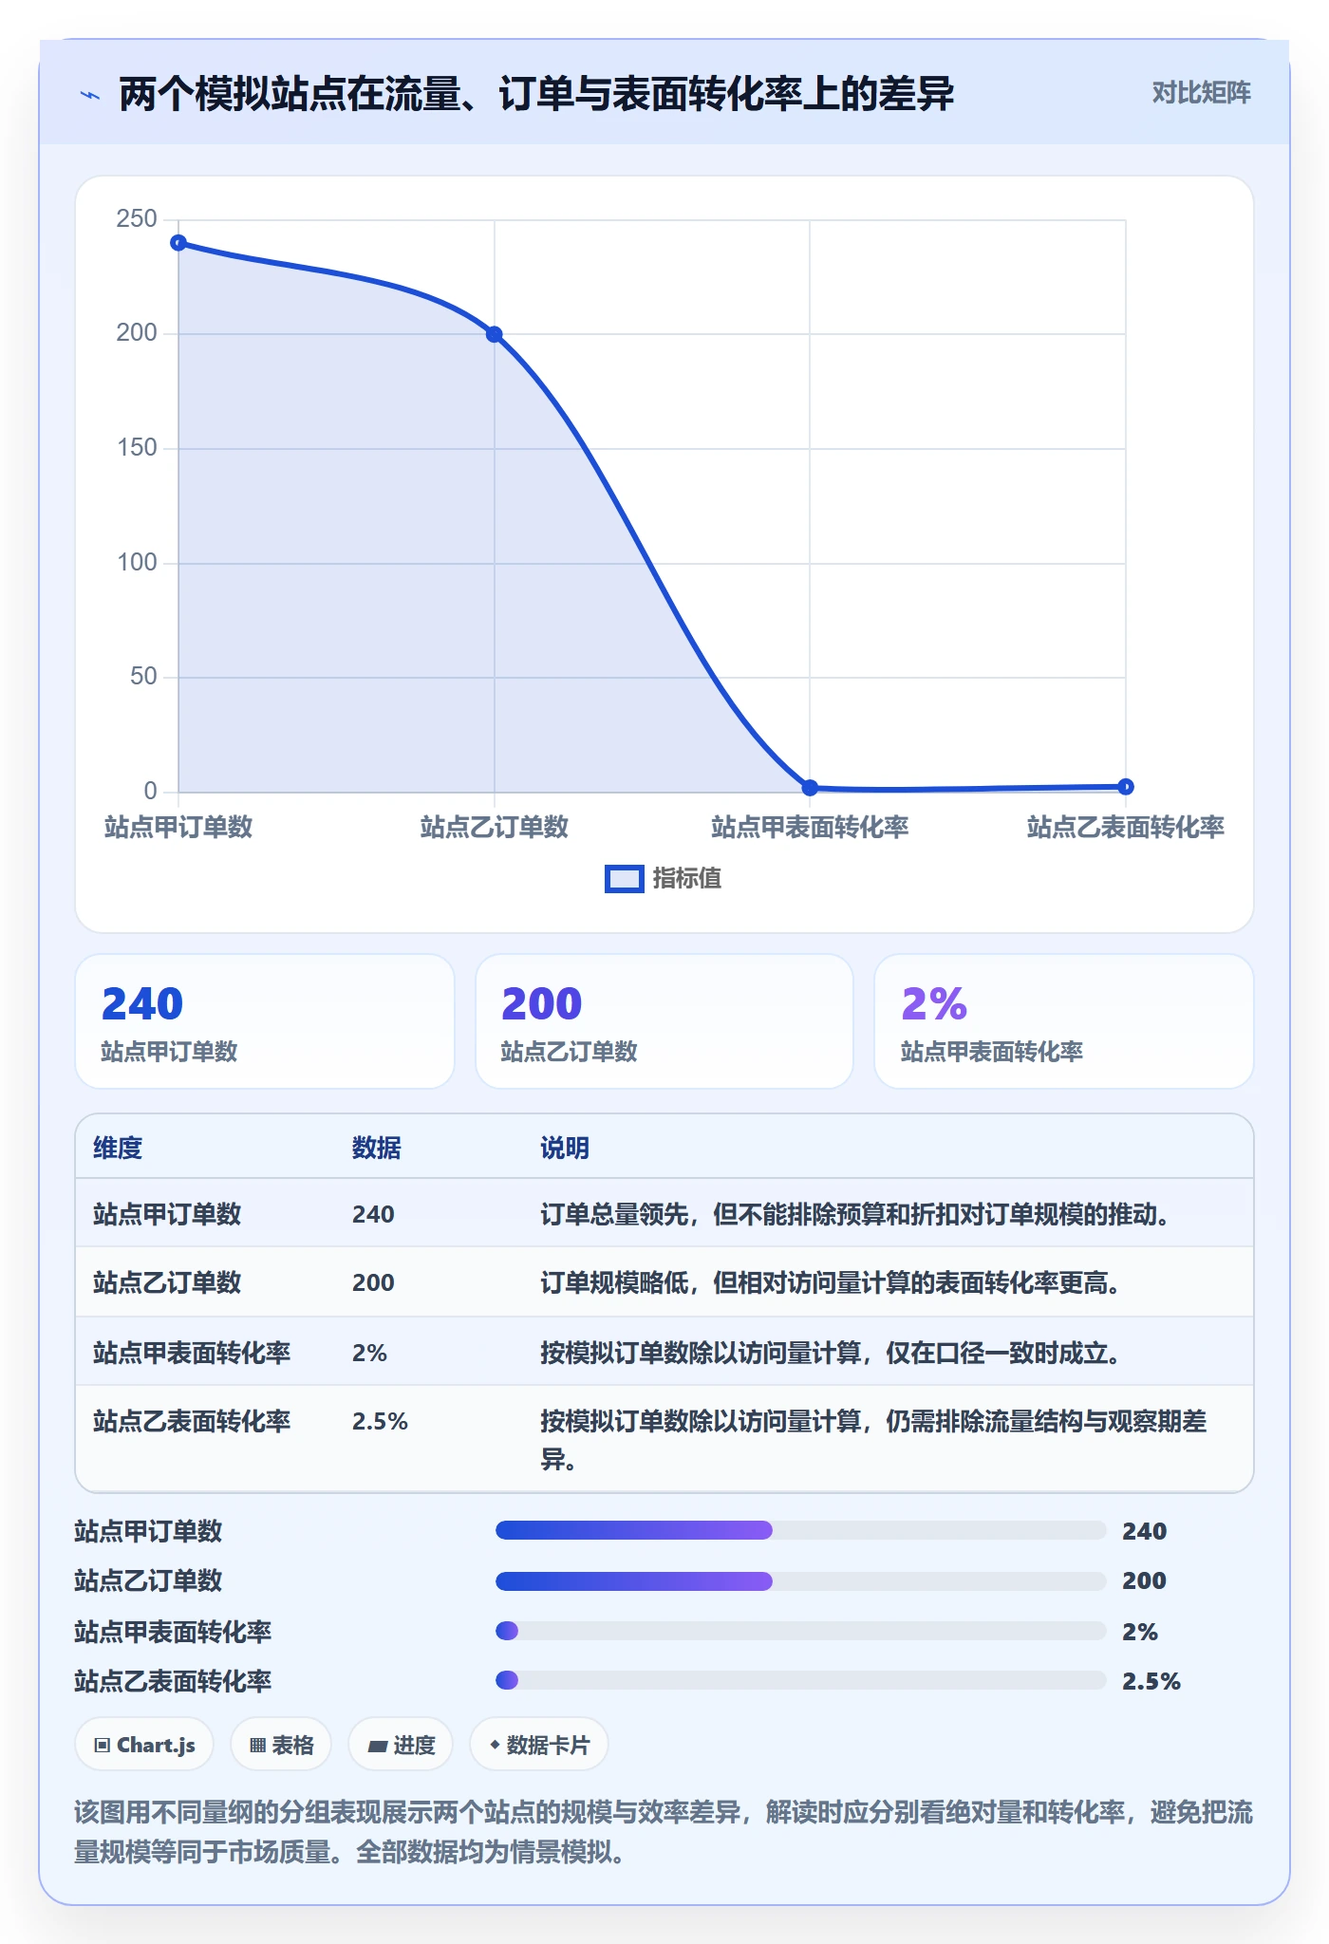Click the 站点乙订单数 progress bar
The image size is (1329, 1944).
[x=801, y=1580]
